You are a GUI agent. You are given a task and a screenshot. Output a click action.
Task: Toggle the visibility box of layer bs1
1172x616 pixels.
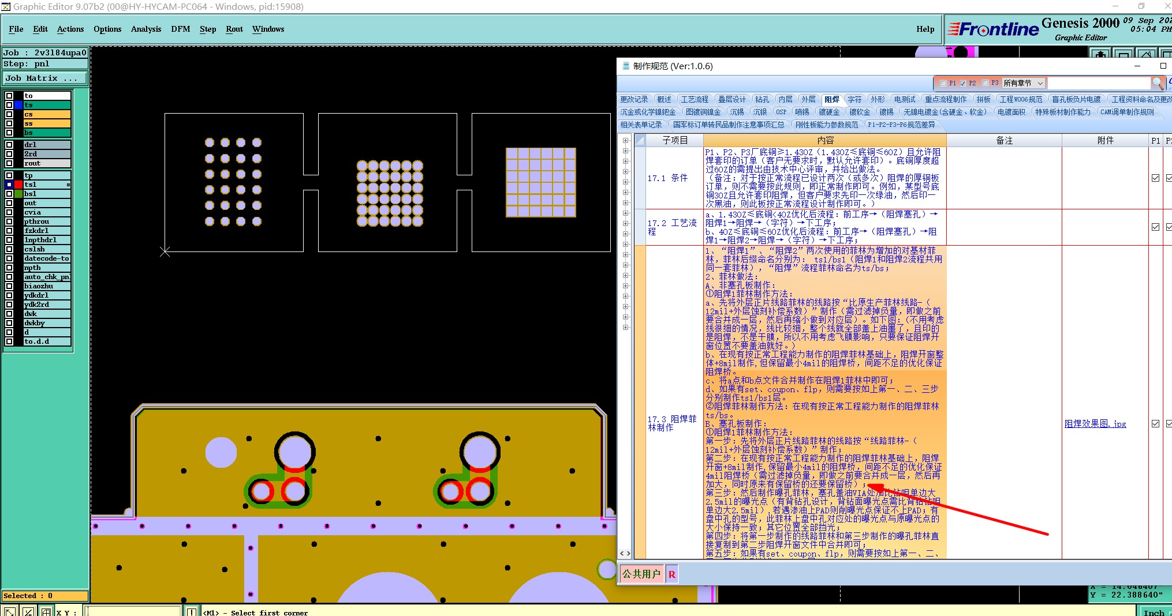point(9,194)
